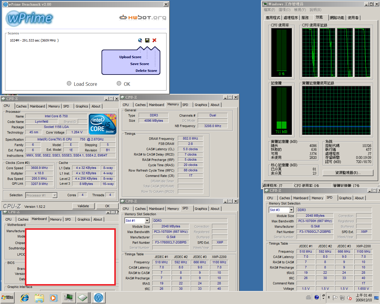Click the taskbar clock showing 上午 01:48

[364, 298]
